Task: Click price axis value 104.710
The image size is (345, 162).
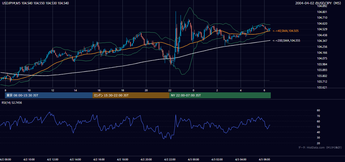Action: tap(322, 18)
